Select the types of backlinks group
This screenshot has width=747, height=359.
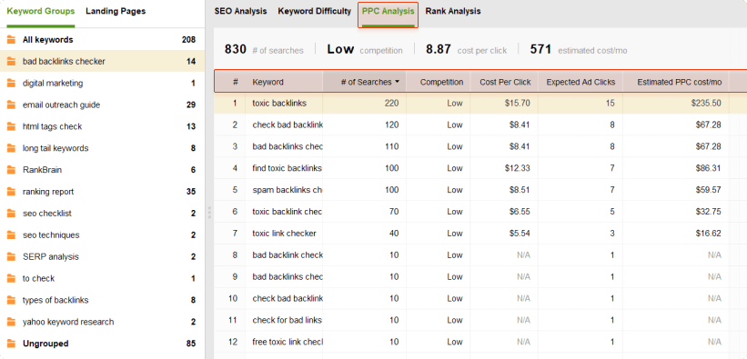click(102, 300)
